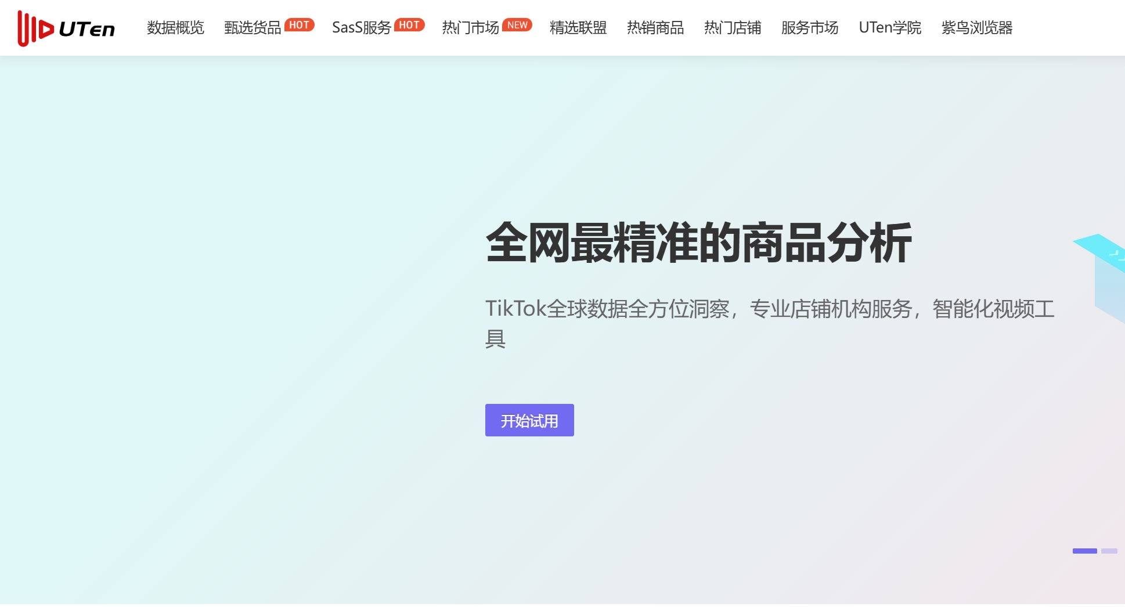The width and height of the screenshot is (1125, 607).
Task: Open the 甄选货品 navigation item
Action: click(253, 28)
